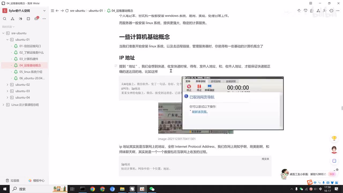
Task: Click the grid layout icon in title bar
Action: click(x=311, y=3)
